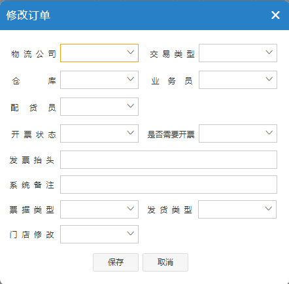Click the 保存 button
Viewport: 289px width, 284px height.
tap(116, 262)
